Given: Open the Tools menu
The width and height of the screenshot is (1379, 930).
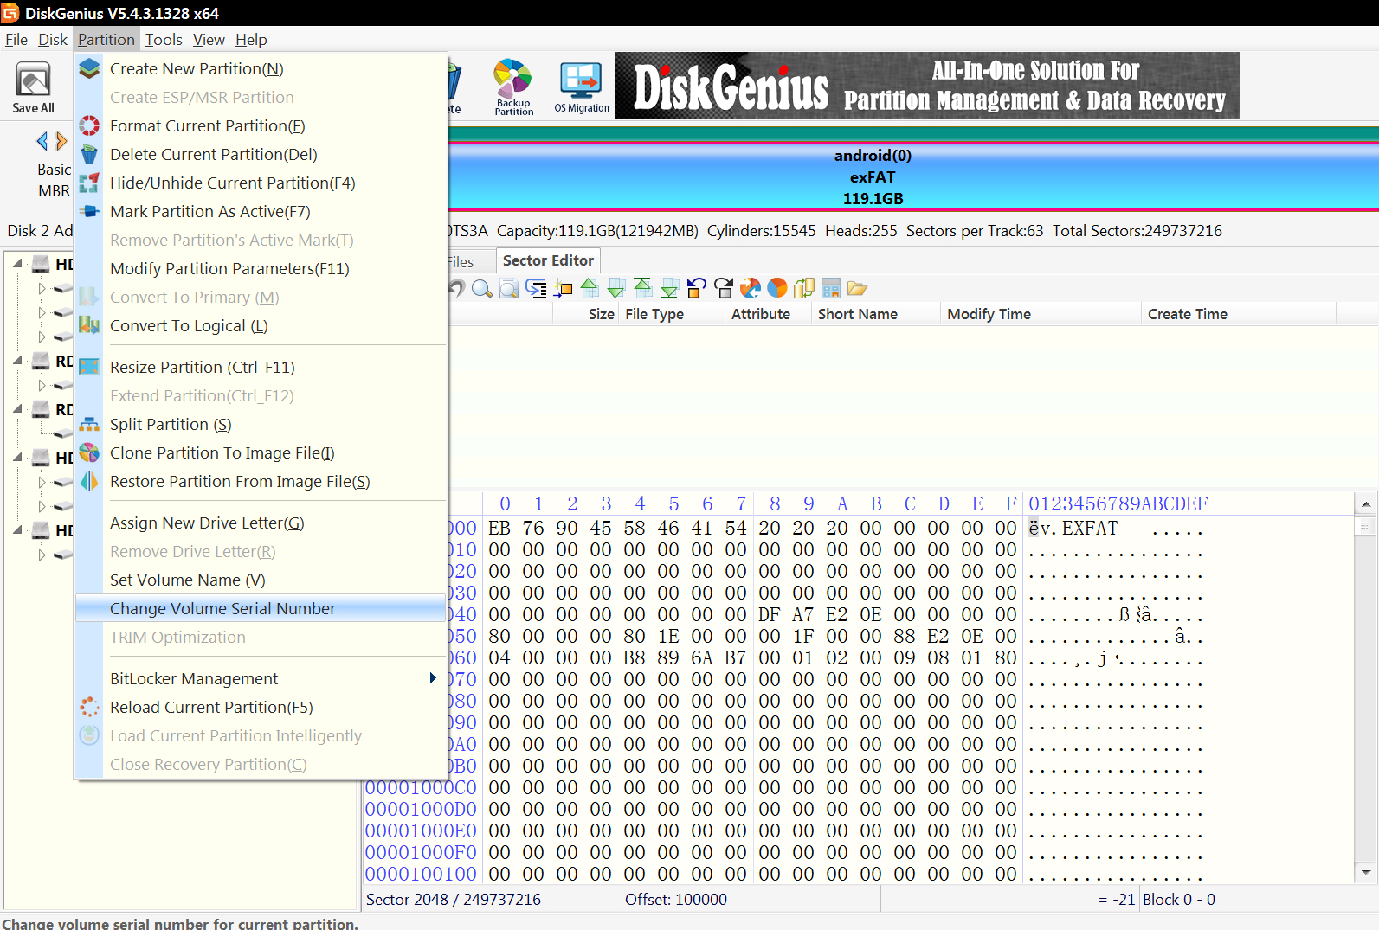Looking at the screenshot, I should tap(164, 40).
